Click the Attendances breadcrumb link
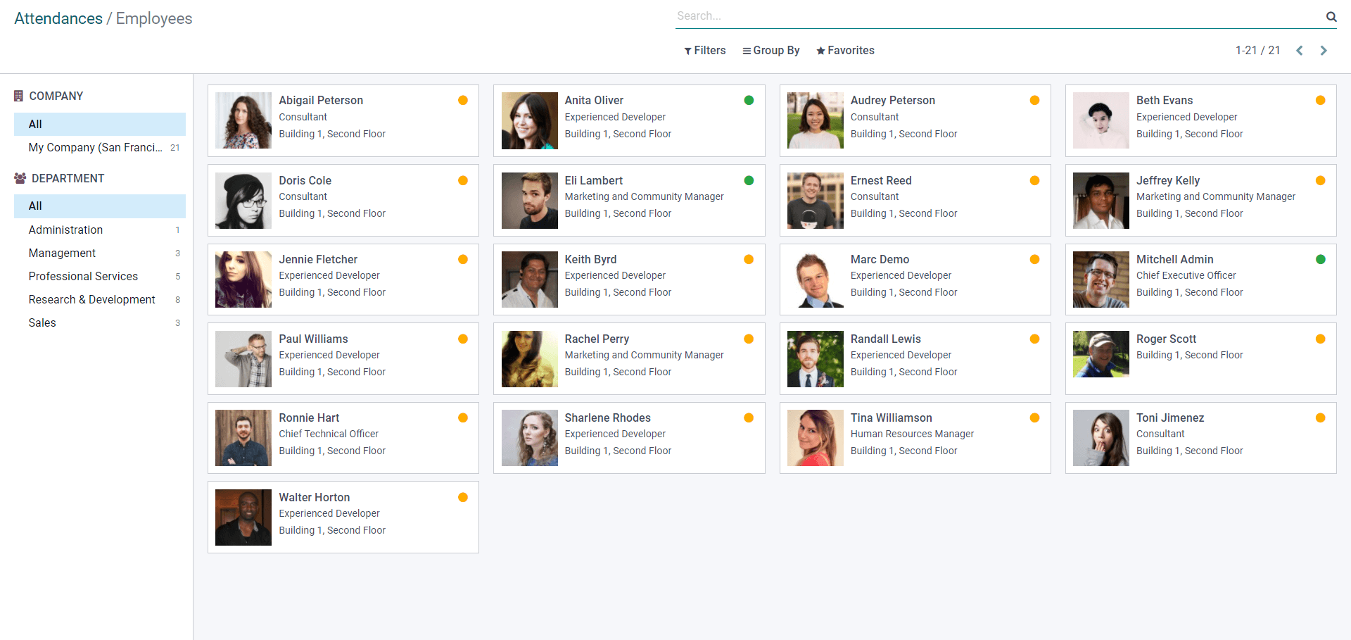The image size is (1351, 640). pos(58,18)
